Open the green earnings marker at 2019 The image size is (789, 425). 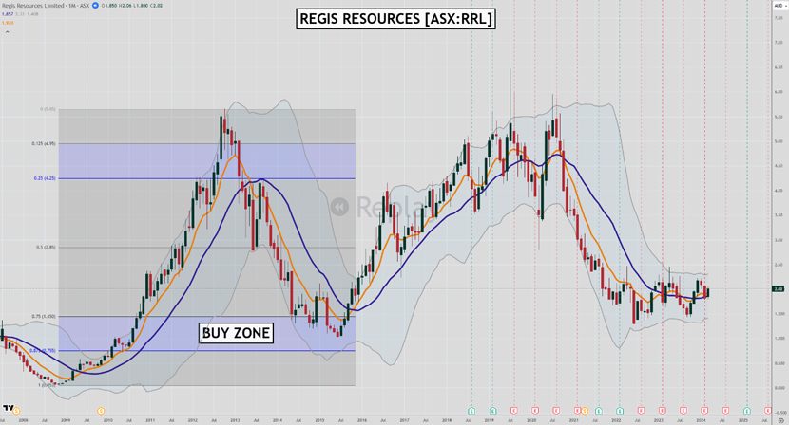(492, 411)
